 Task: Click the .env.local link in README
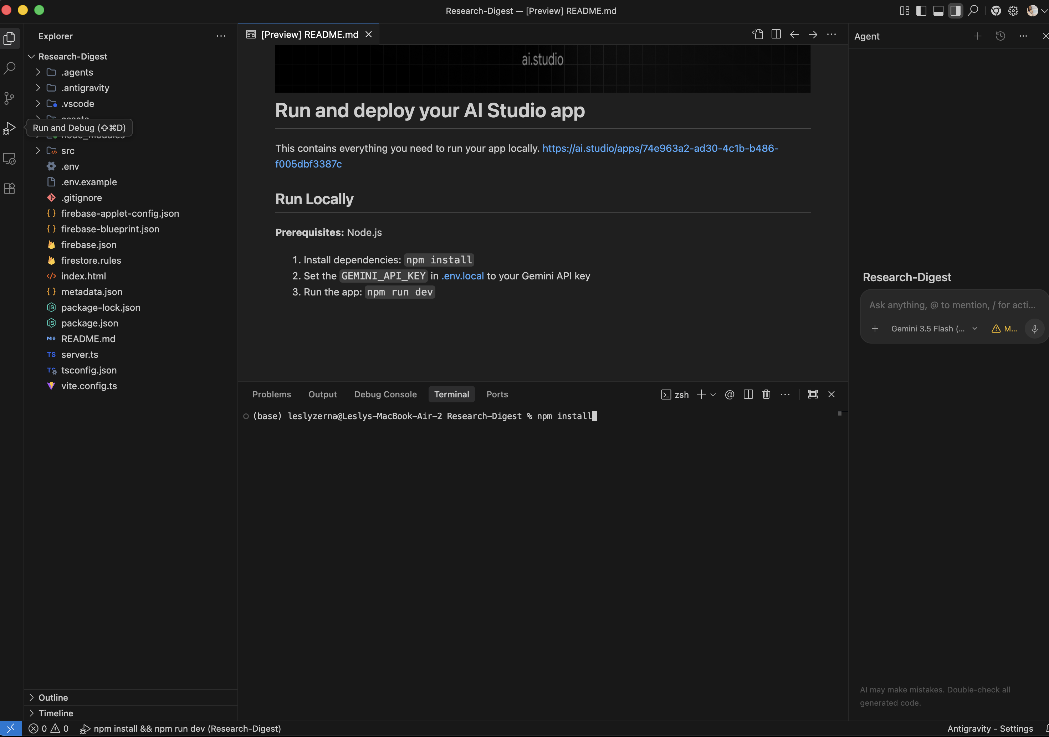pos(462,276)
